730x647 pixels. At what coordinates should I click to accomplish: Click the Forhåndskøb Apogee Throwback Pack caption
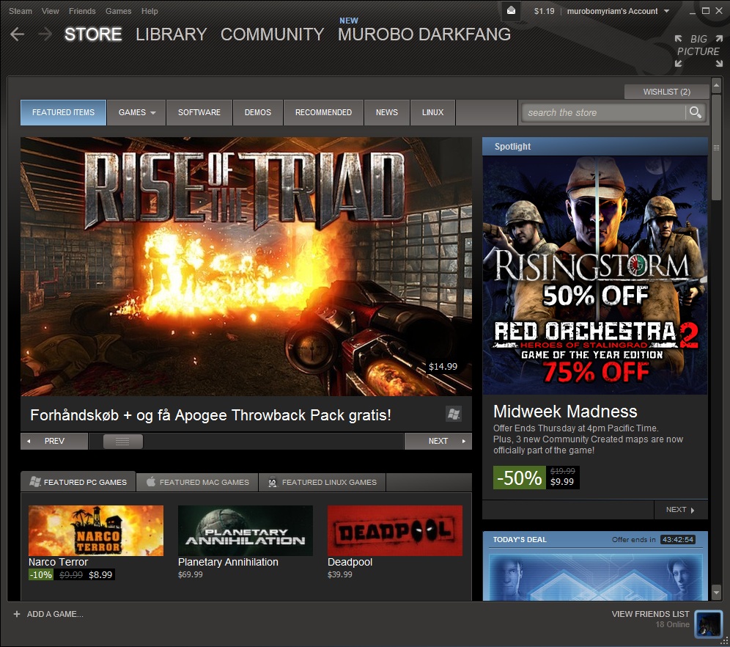210,415
